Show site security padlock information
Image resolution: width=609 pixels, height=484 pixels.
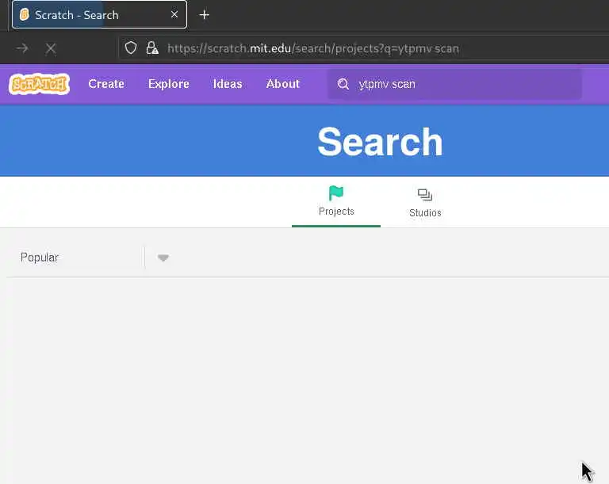[x=152, y=48]
